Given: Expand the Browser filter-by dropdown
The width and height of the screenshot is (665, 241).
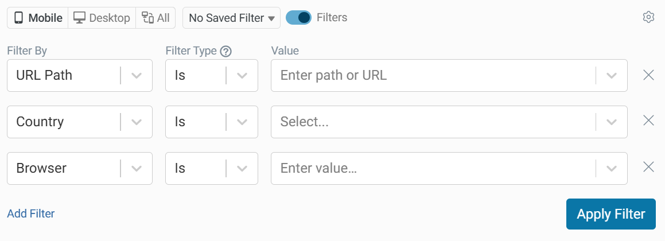Looking at the screenshot, I should coord(137,168).
